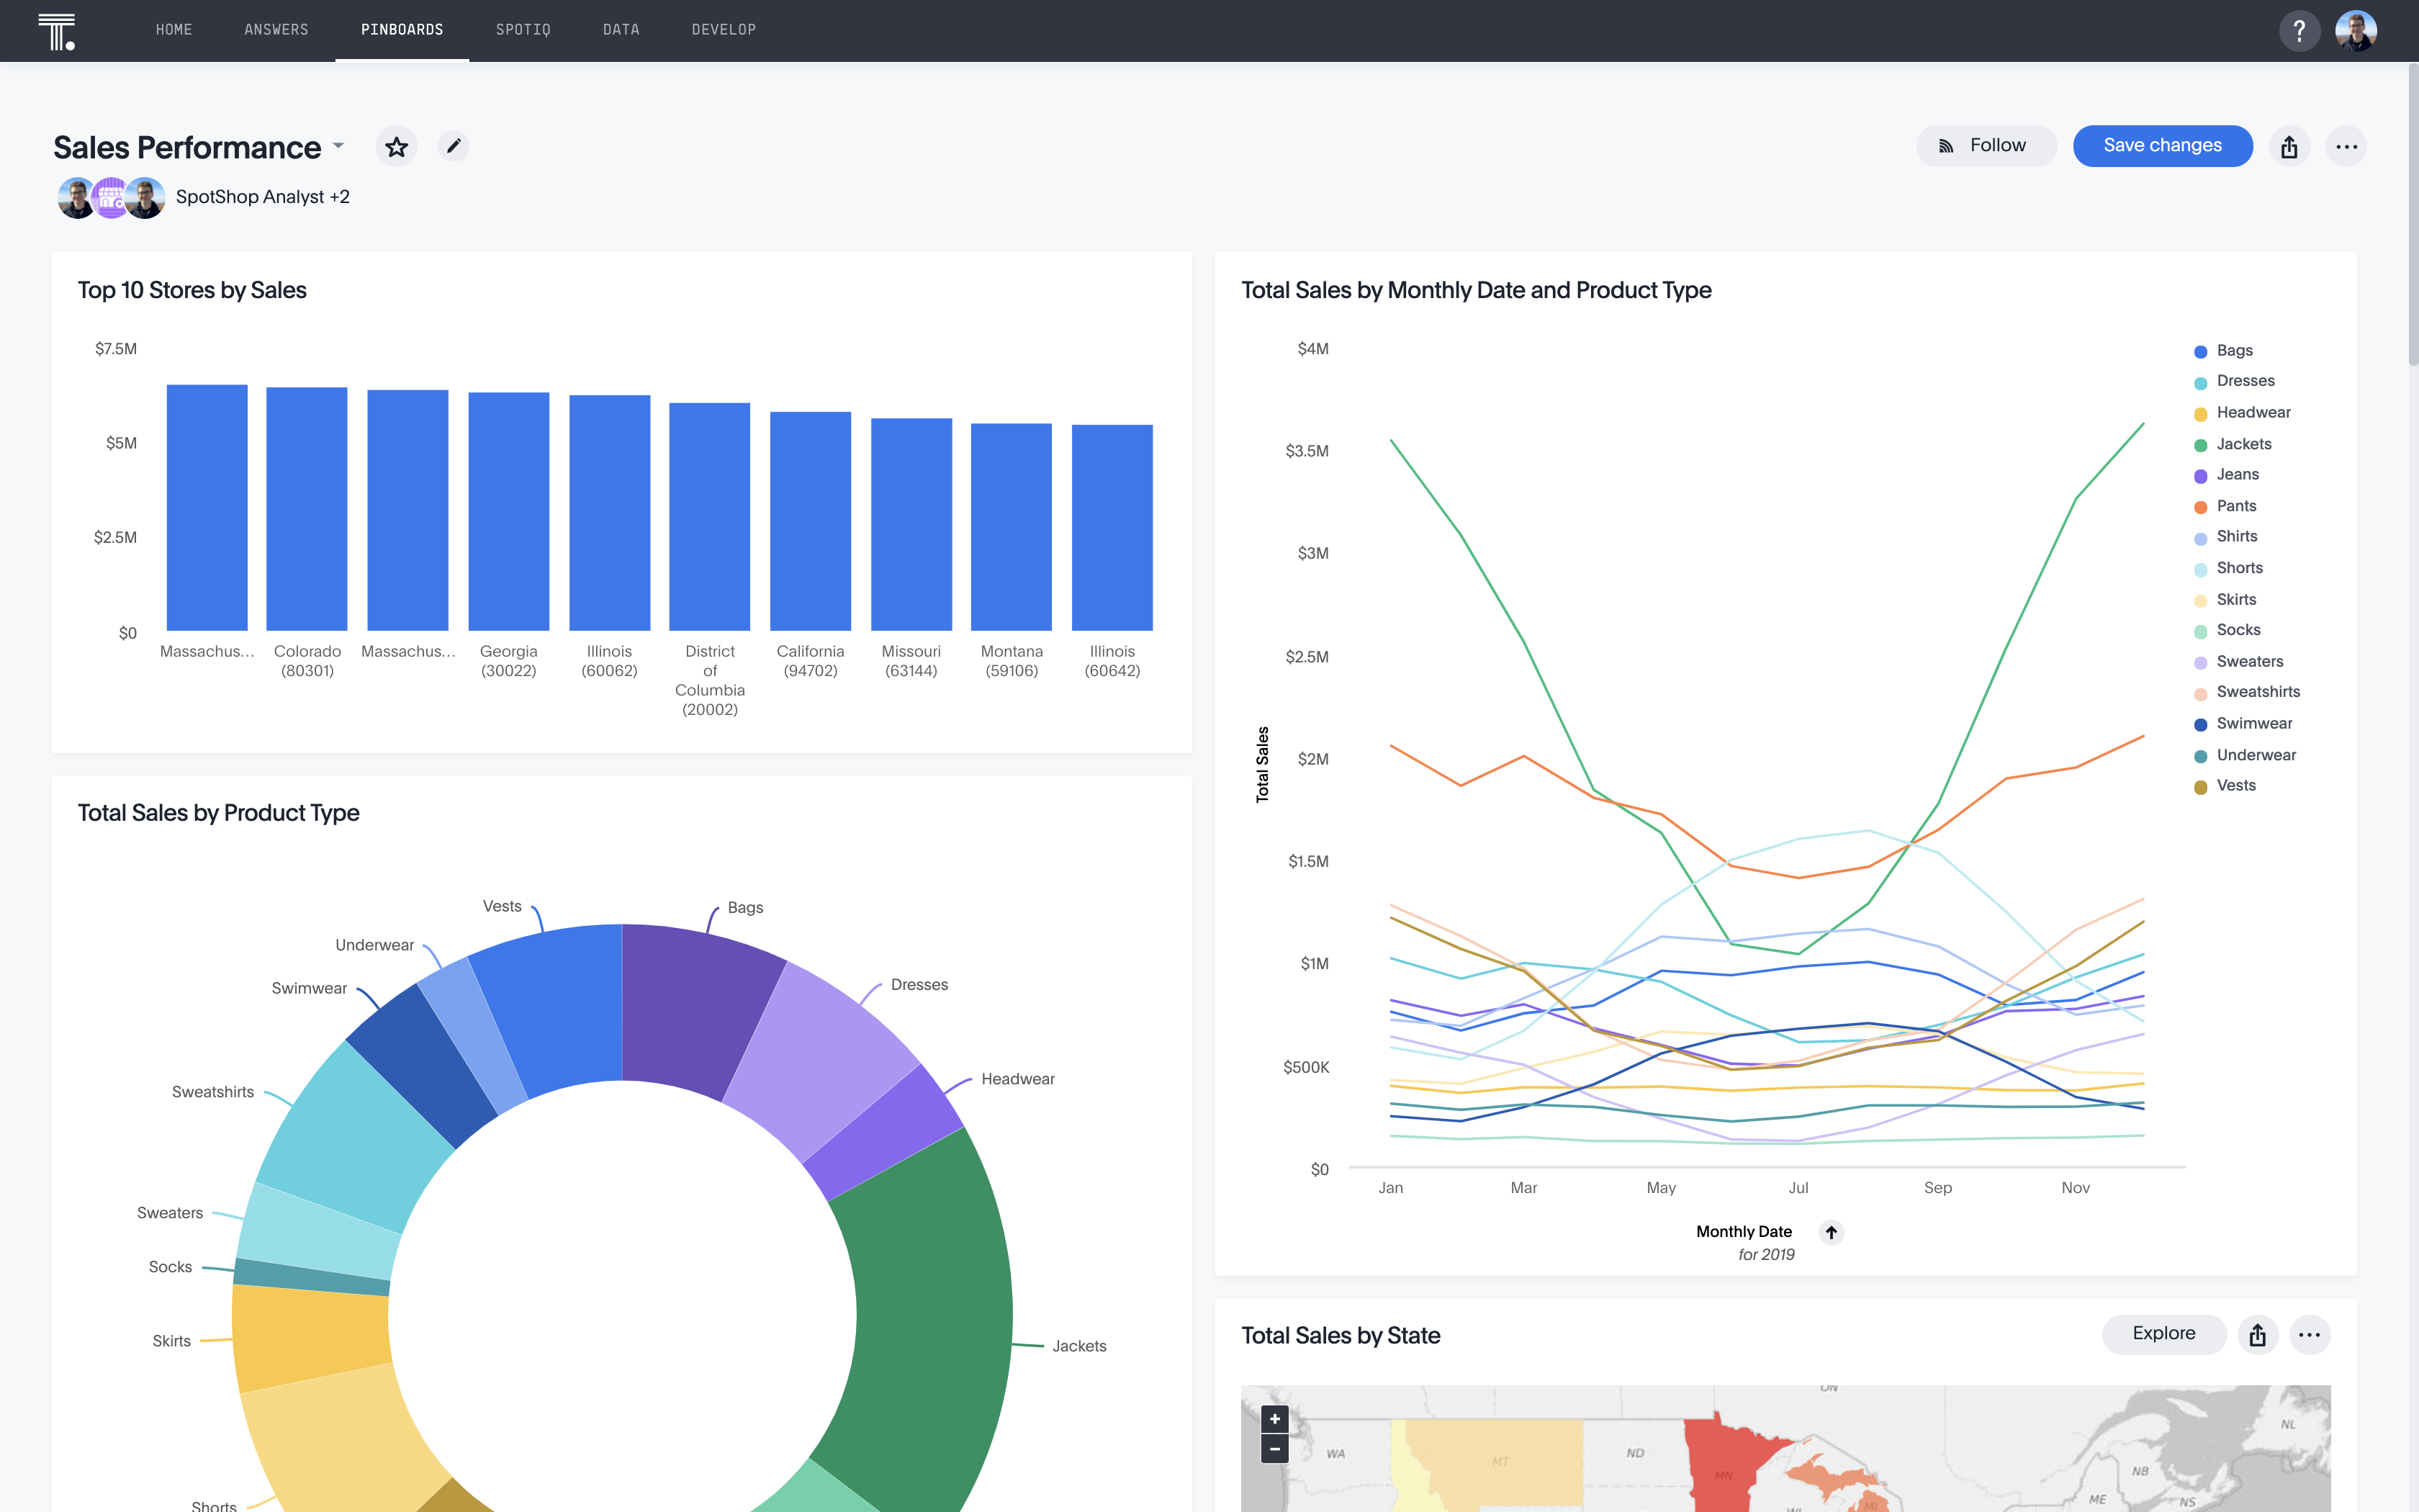
Task: Toggle the Pants series in the legend
Action: [x=2235, y=505]
